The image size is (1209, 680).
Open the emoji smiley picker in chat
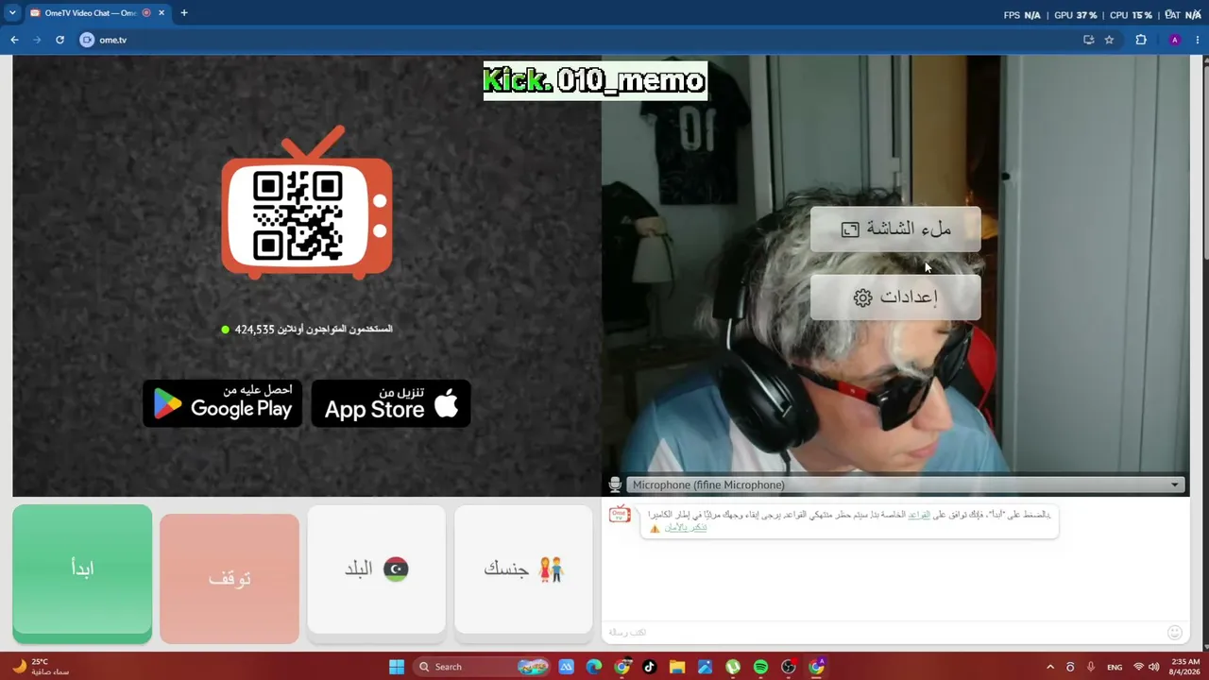tap(1175, 632)
